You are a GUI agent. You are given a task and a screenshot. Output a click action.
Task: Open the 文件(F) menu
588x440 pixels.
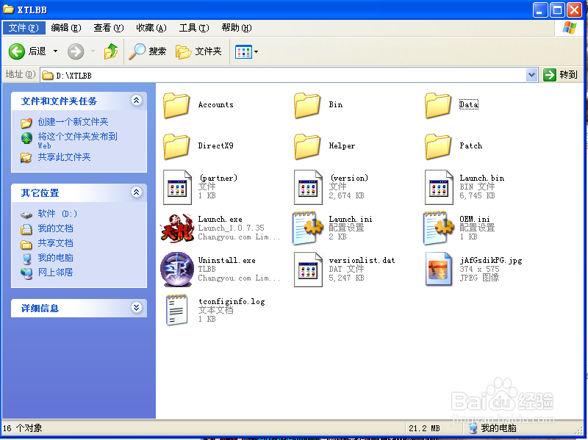coord(24,28)
